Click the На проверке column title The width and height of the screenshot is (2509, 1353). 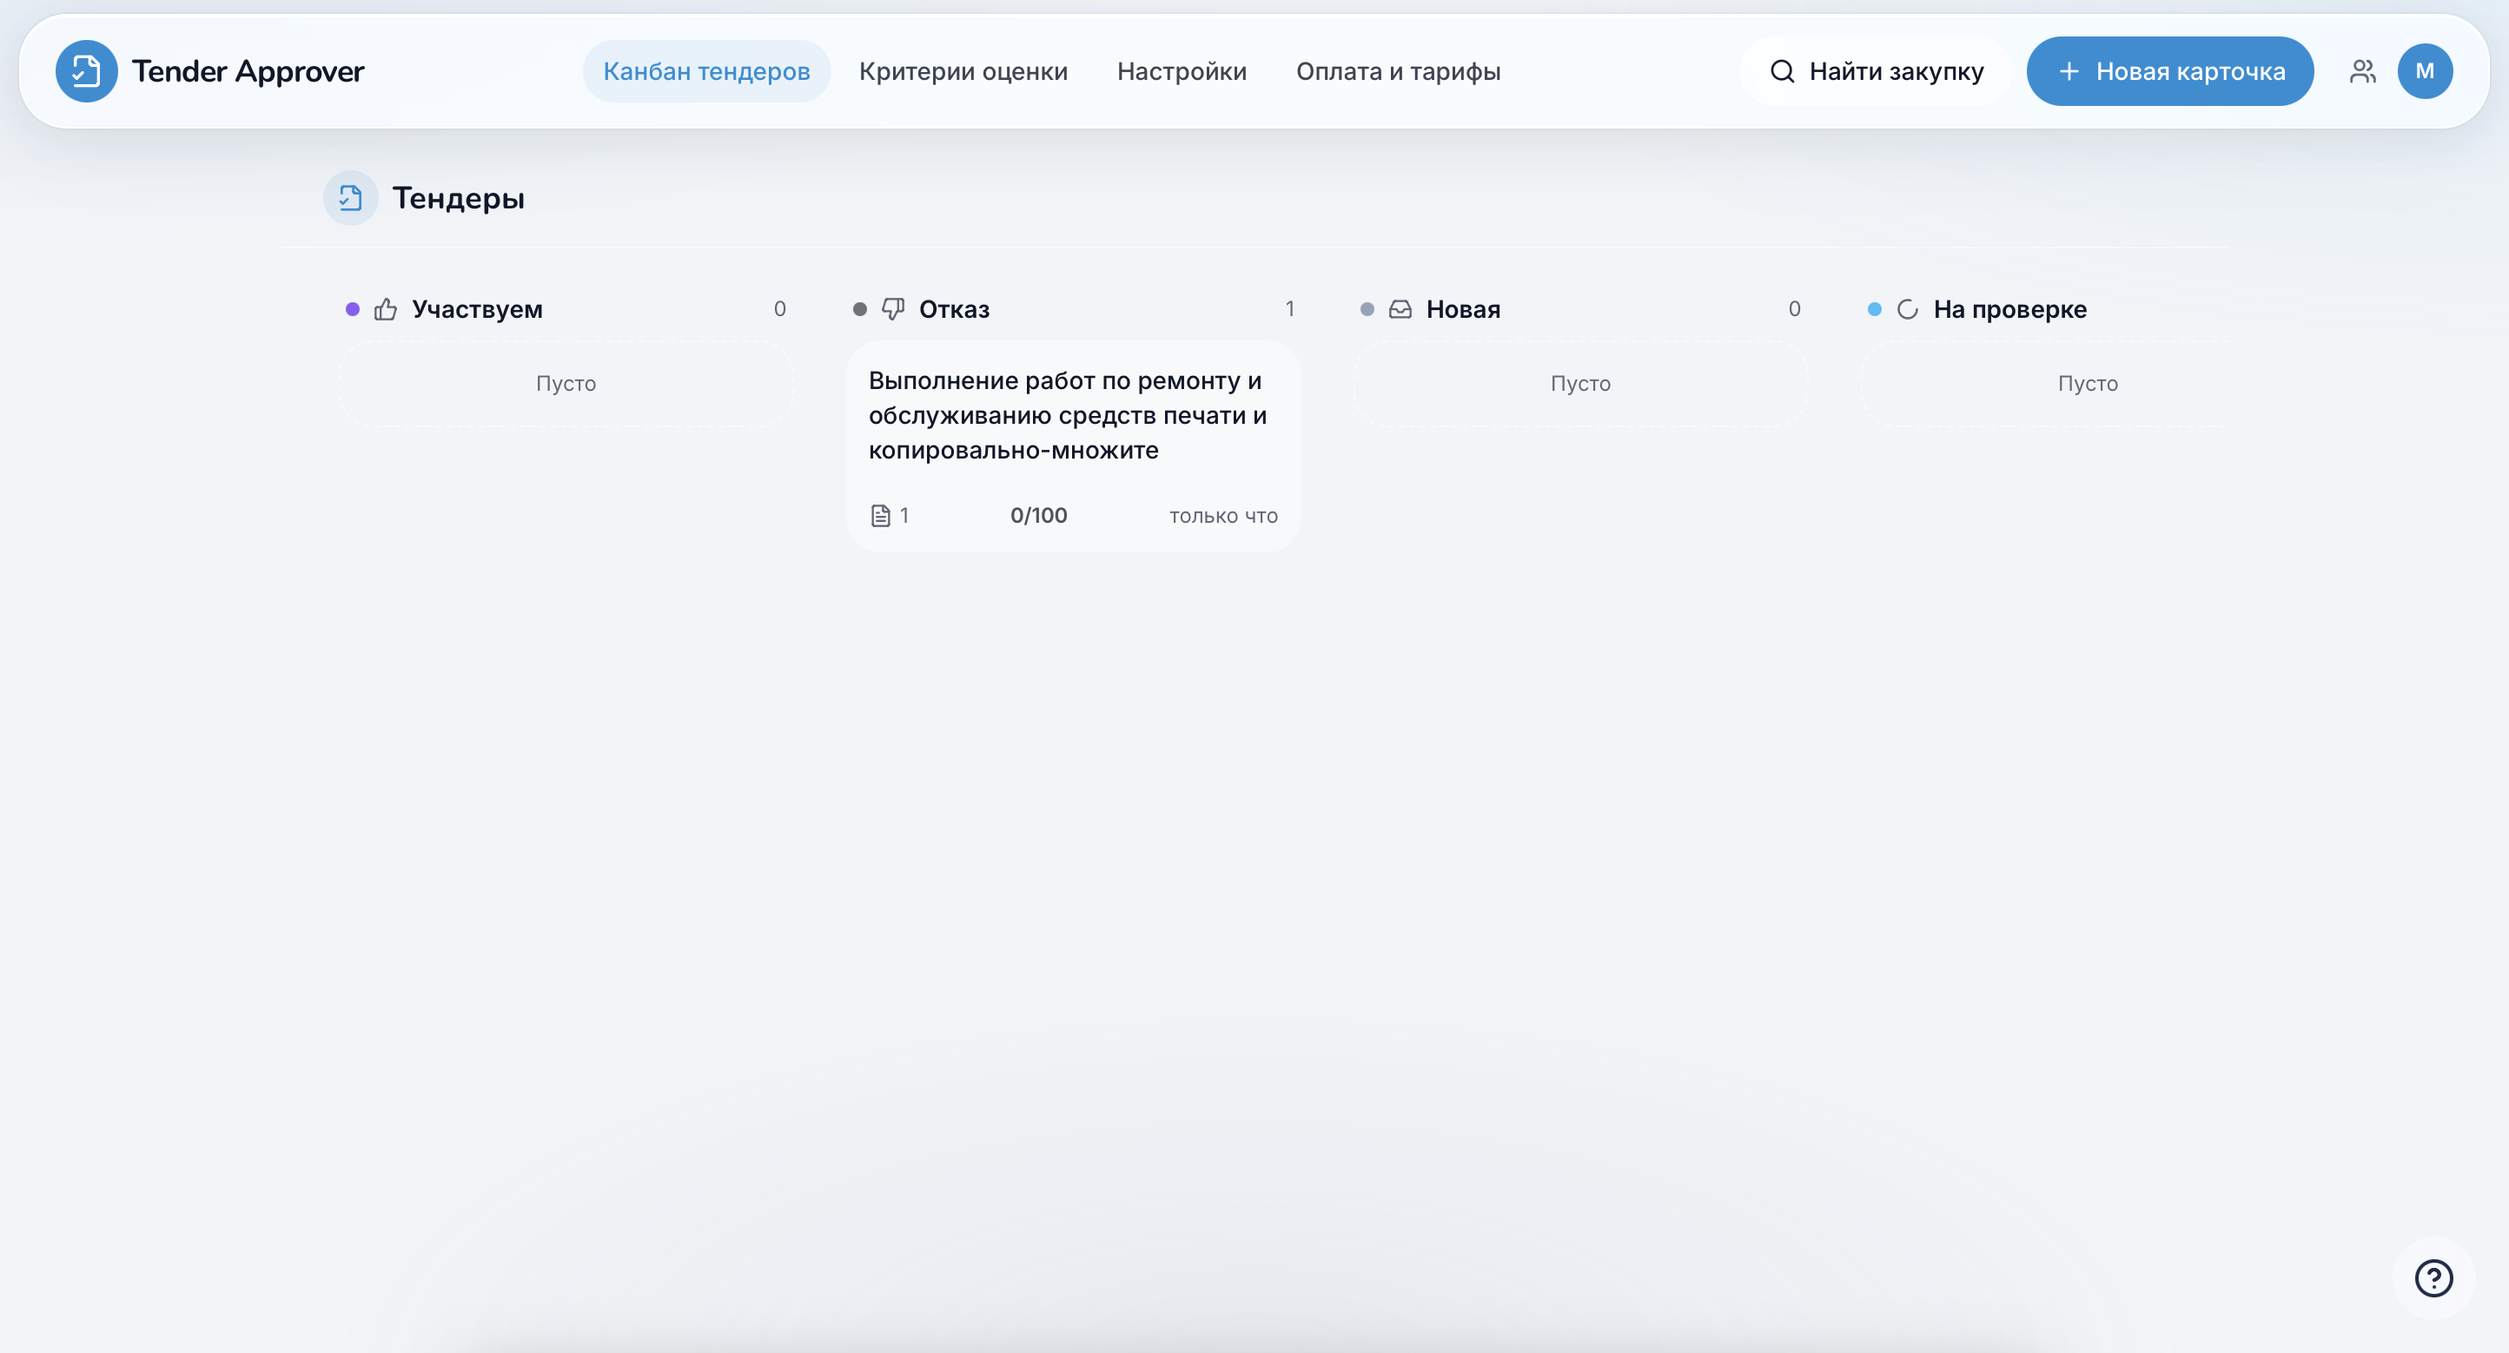tap(2009, 309)
